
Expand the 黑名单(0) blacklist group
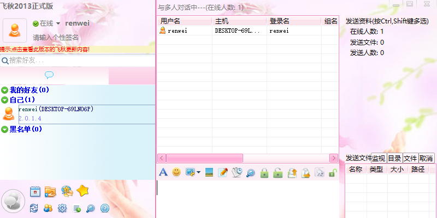coord(5,130)
